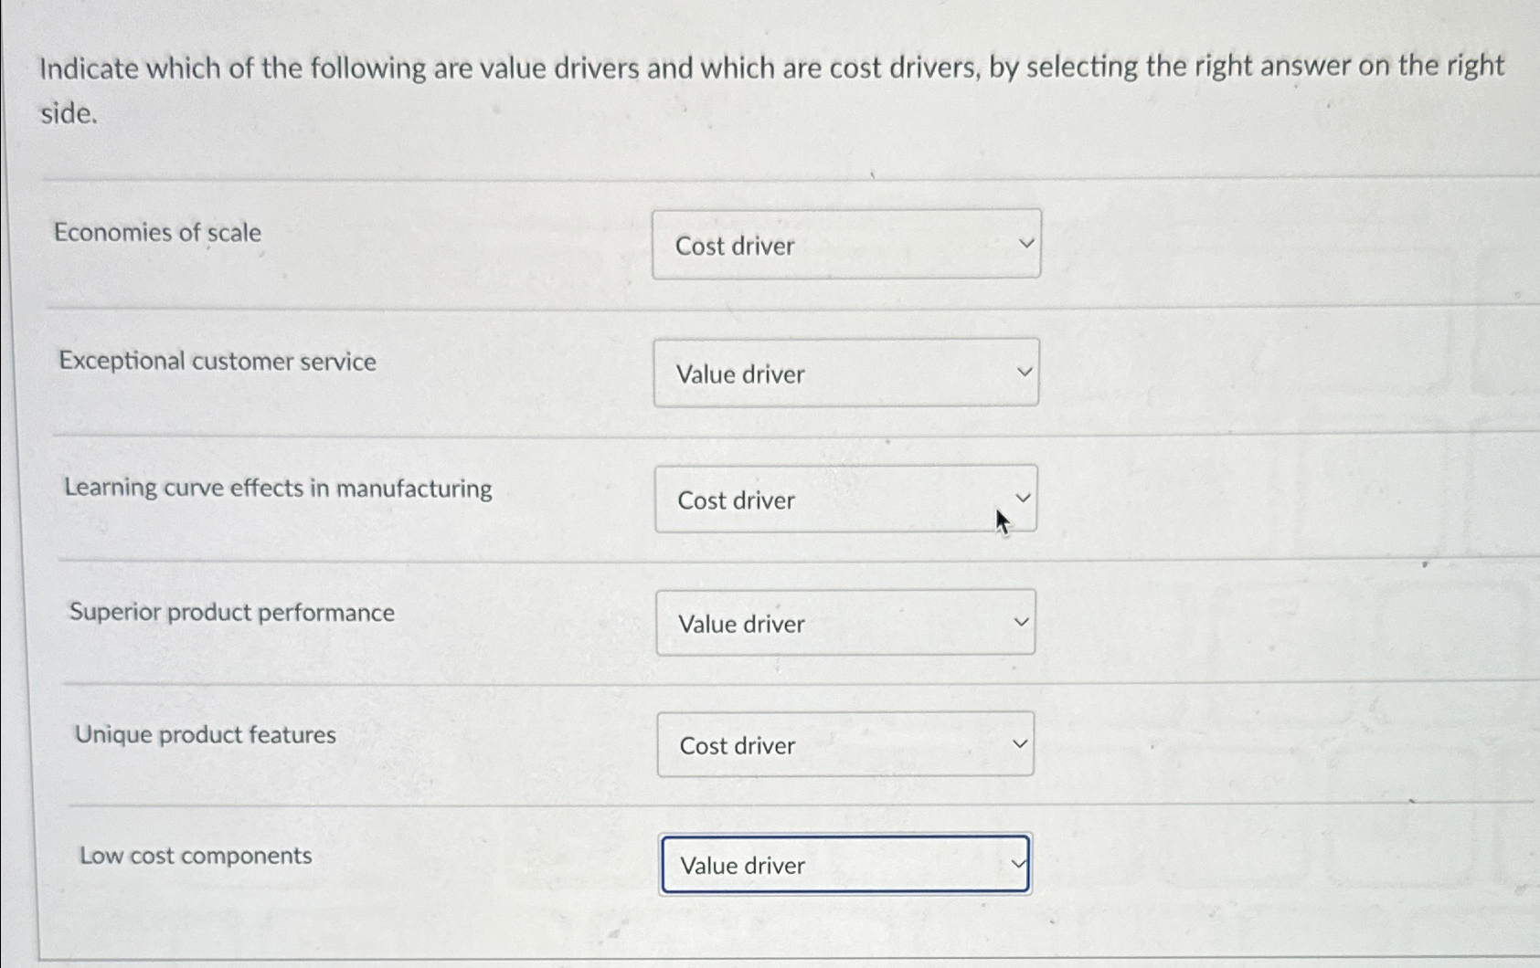Click the 'Superior product performance' label

click(x=231, y=612)
